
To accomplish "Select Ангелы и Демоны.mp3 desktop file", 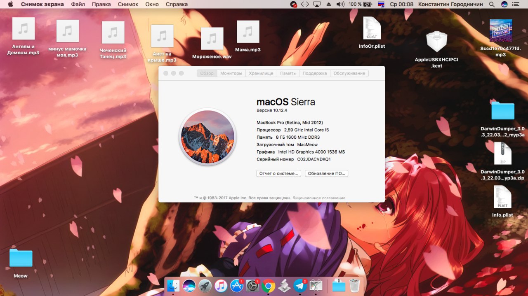I will pos(23,36).
